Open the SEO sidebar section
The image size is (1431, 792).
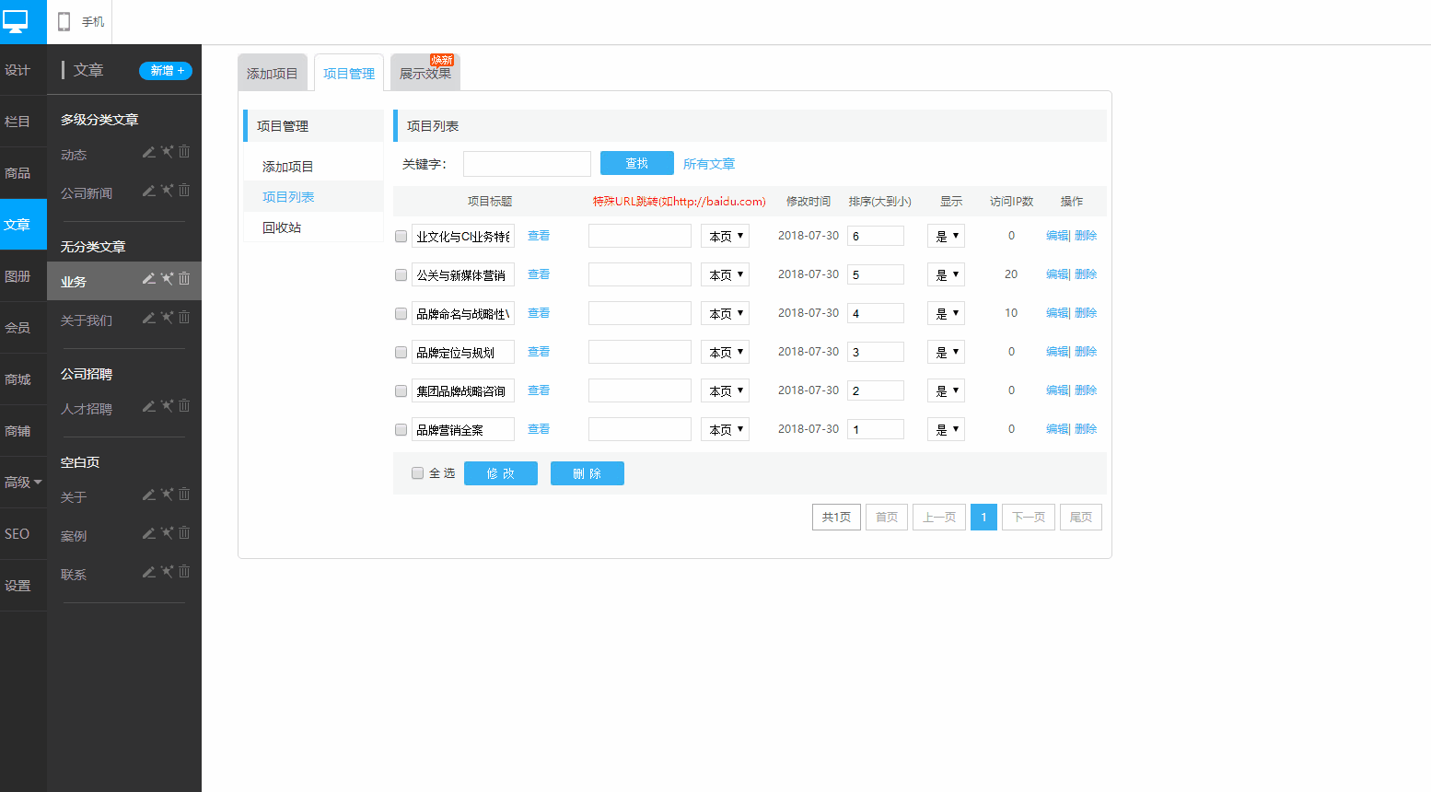click(x=23, y=534)
